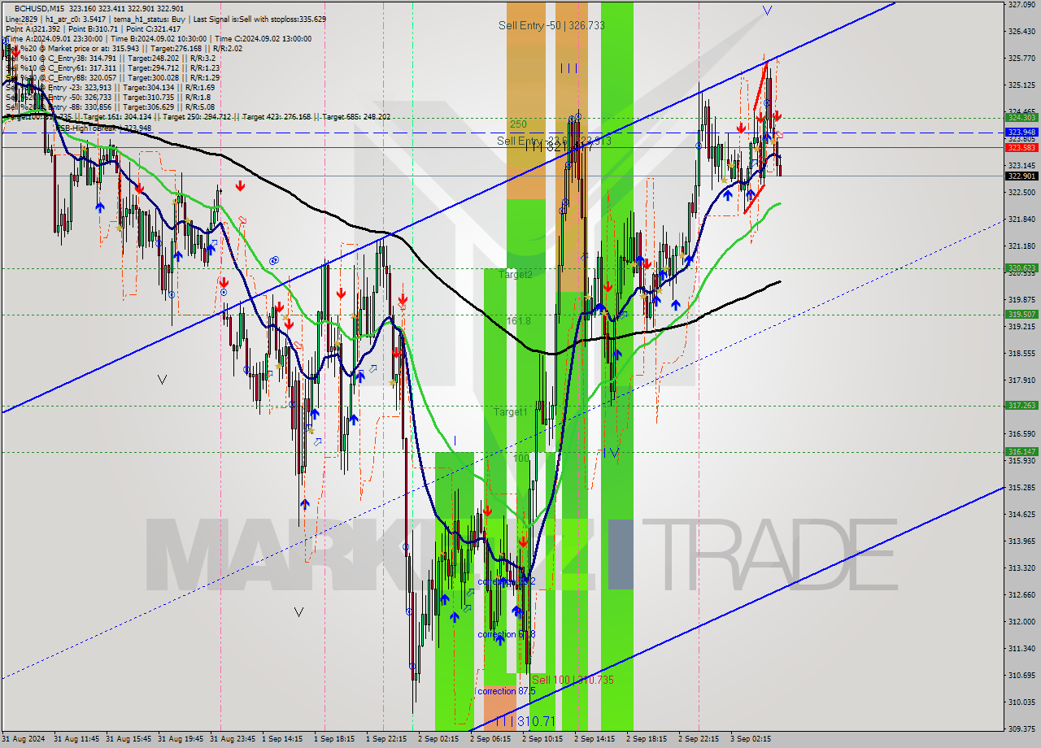Click the 310.035 price axis value
The image size is (1041, 748).
coord(1021,702)
